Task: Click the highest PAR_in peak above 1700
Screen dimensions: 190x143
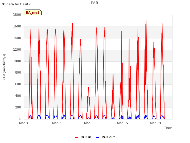Action: pos(146,20)
